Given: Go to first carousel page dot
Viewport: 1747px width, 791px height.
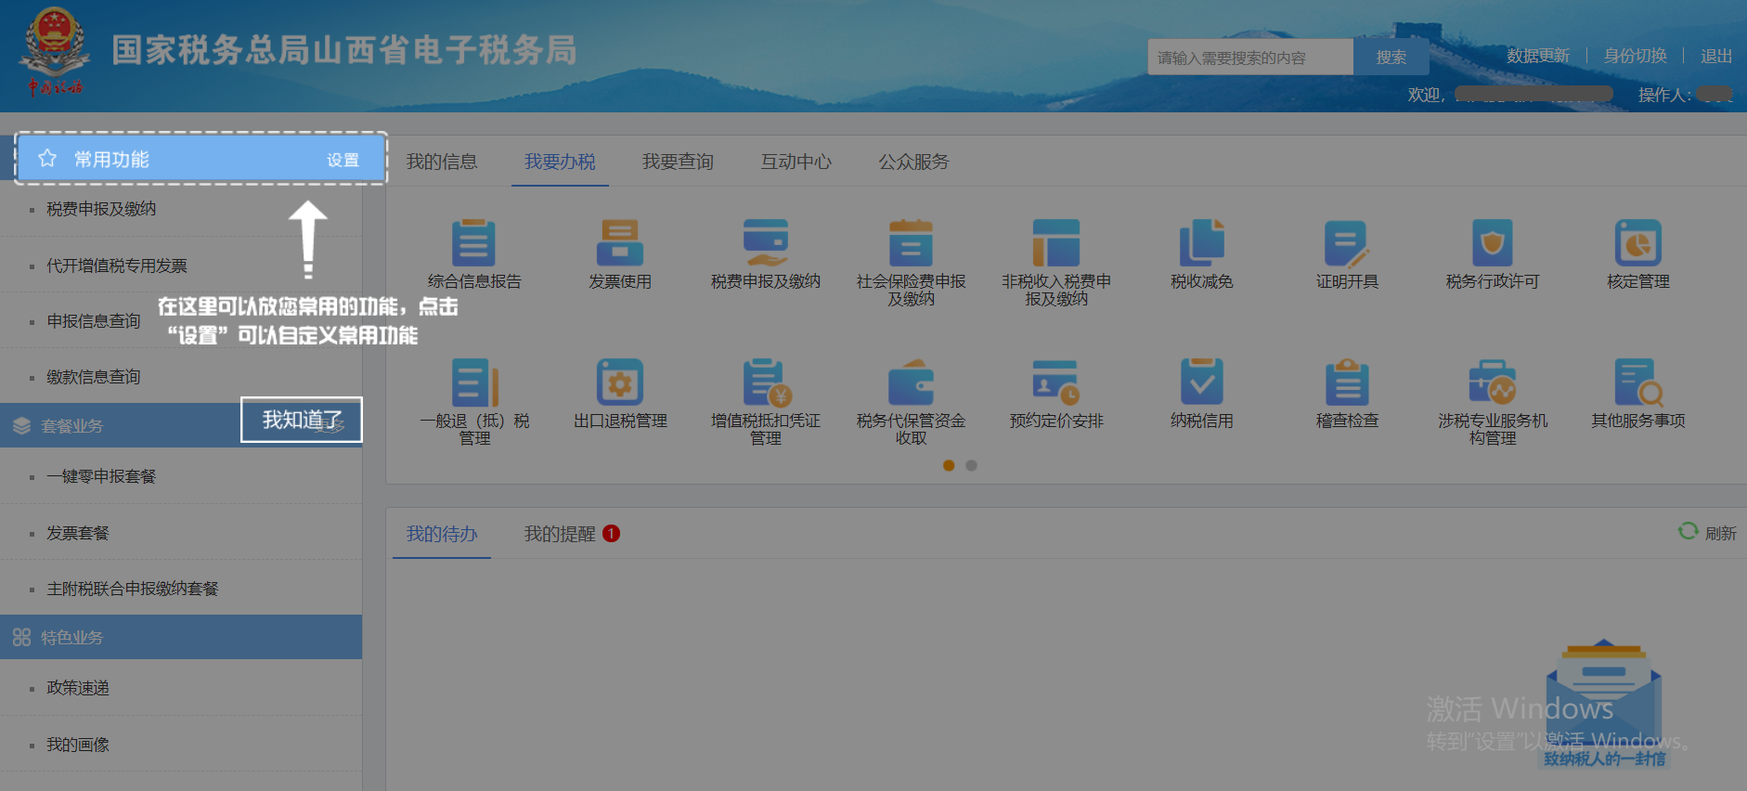Looking at the screenshot, I should [x=949, y=465].
